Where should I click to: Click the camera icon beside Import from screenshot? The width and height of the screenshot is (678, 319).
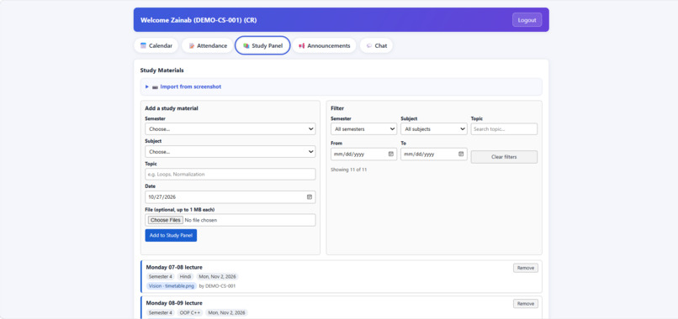155,86
